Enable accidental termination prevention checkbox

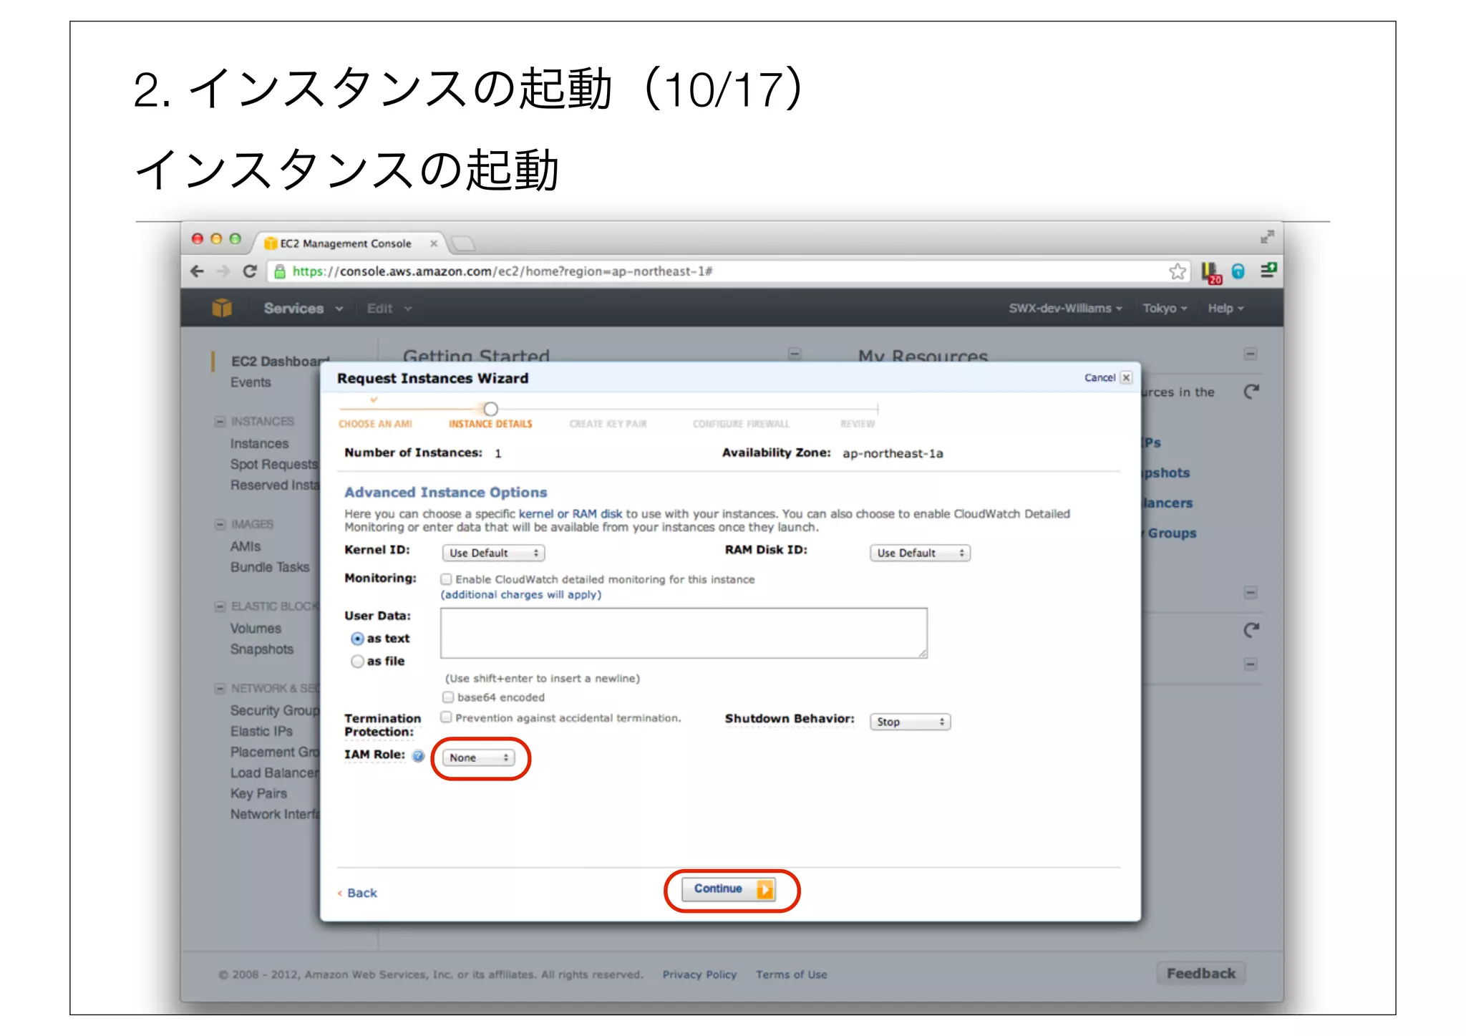[447, 717]
